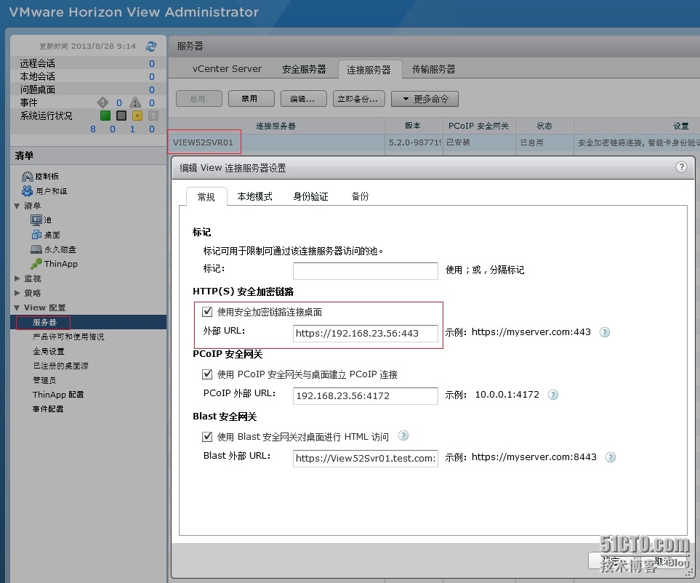Click the 远程会话 count link

(152, 63)
